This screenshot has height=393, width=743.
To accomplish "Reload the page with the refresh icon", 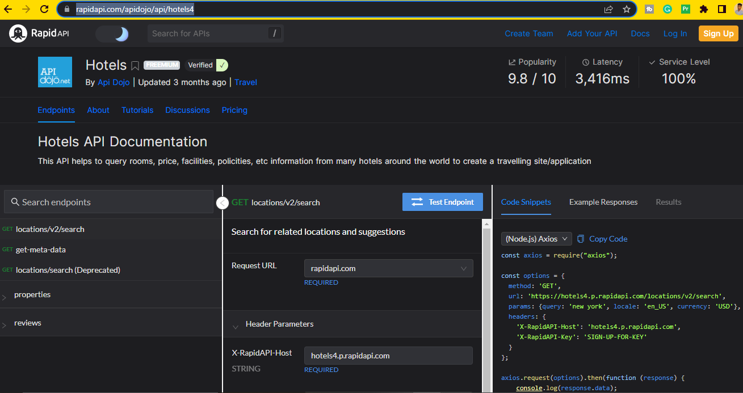I will [x=44, y=9].
